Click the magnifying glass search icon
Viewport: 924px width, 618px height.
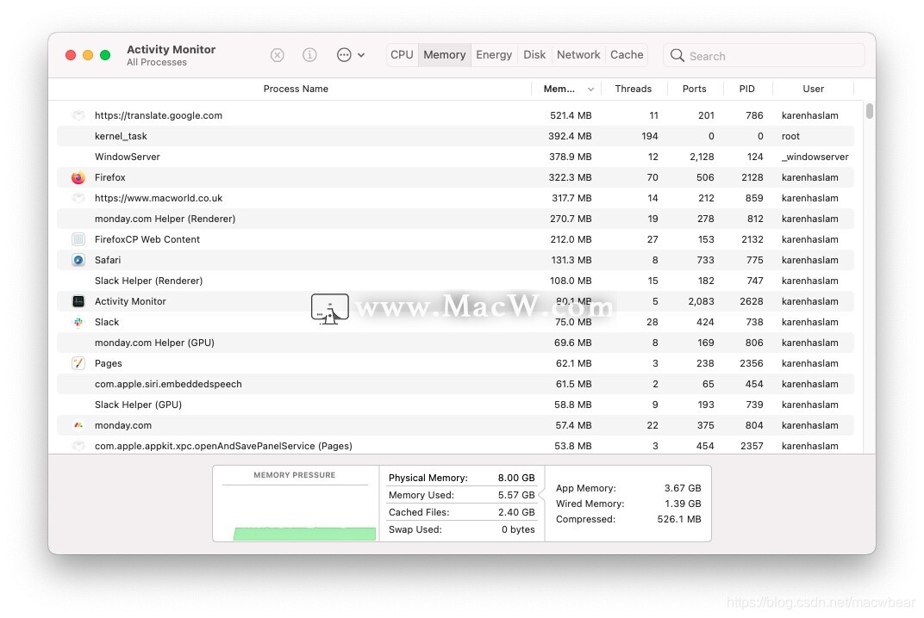click(x=677, y=55)
